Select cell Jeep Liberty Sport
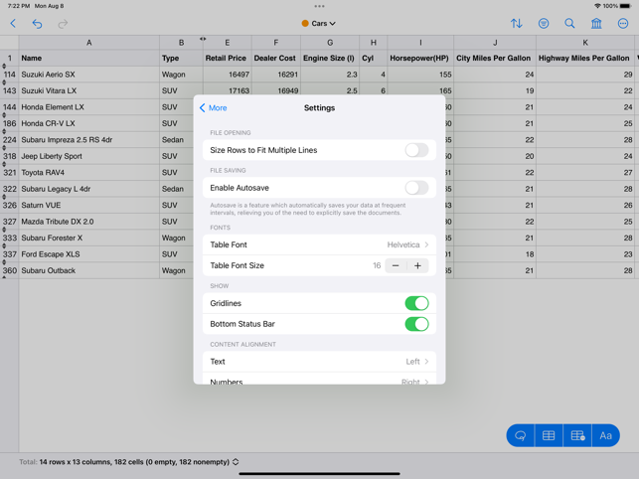 tap(88, 156)
